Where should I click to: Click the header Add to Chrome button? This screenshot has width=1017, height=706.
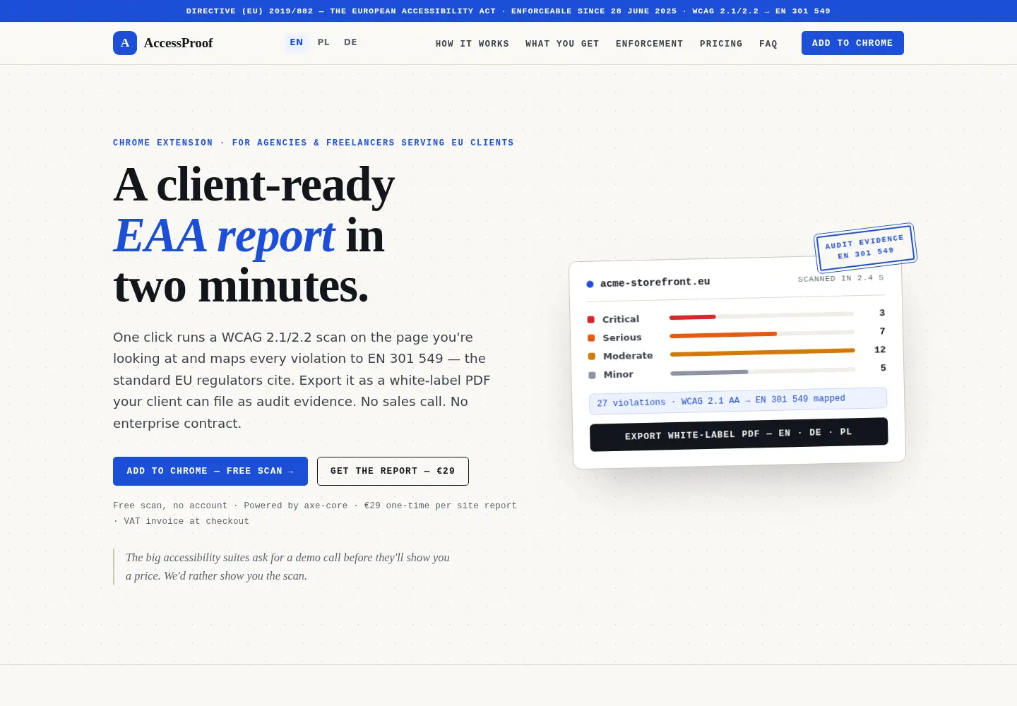[852, 43]
